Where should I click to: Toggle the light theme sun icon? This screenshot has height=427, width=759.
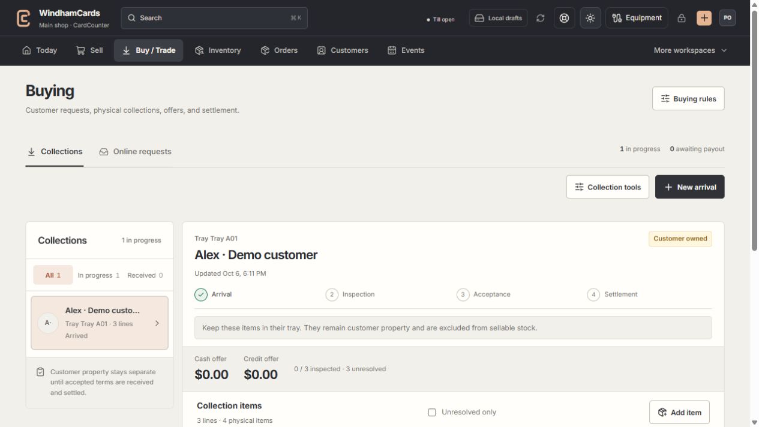[x=590, y=18]
